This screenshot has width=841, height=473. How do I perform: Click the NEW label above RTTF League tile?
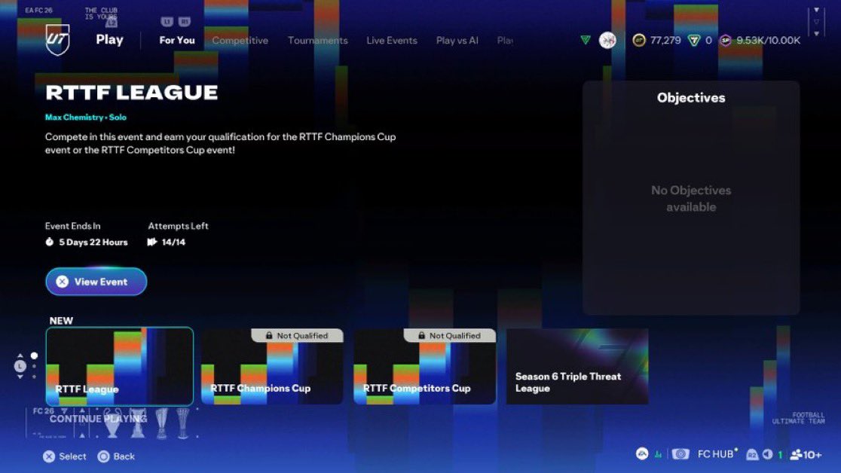[x=61, y=321]
